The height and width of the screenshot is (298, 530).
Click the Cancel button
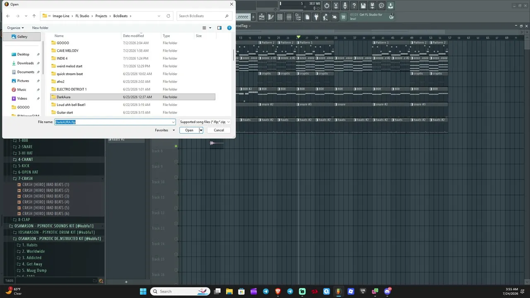click(x=219, y=130)
